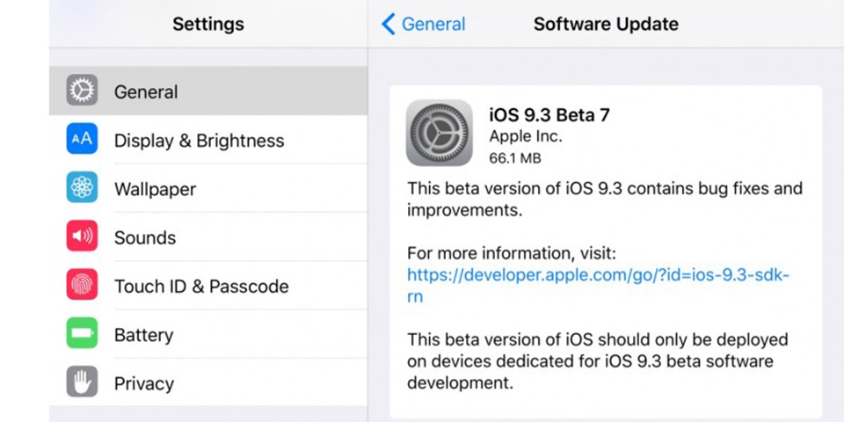844x422 pixels.
Task: Click the 66.1 MB size text
Action: coord(515,158)
